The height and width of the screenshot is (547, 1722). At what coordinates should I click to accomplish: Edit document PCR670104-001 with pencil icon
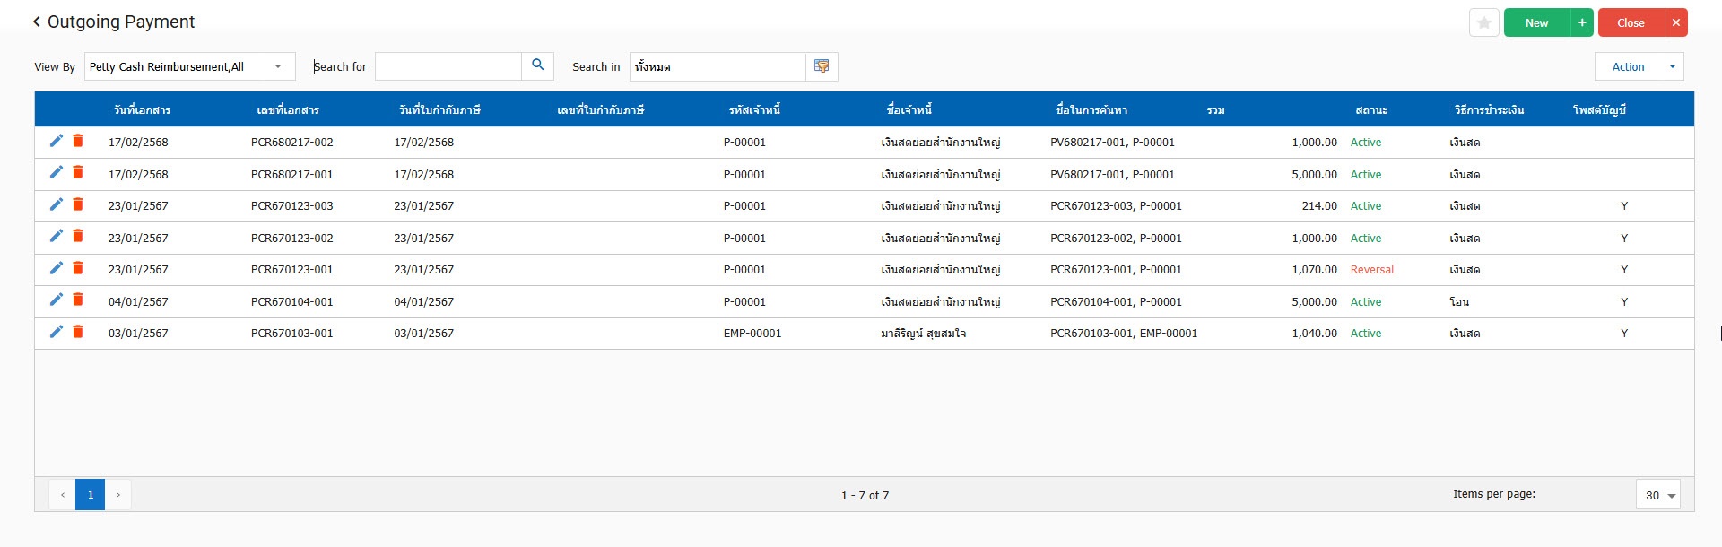[57, 300]
